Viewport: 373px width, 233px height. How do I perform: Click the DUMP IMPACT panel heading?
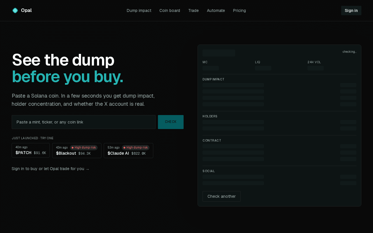(214, 80)
